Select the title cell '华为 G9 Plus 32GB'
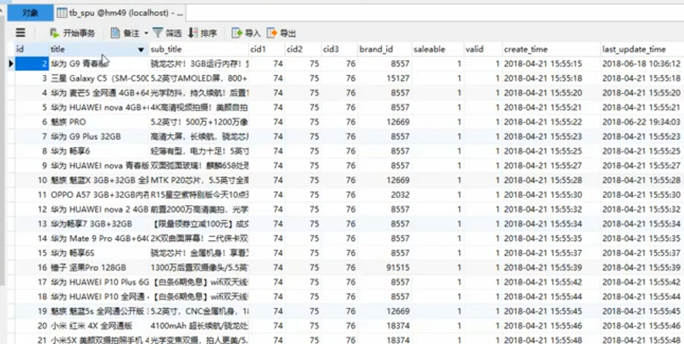Screen dimensions: 684x344 [99, 136]
